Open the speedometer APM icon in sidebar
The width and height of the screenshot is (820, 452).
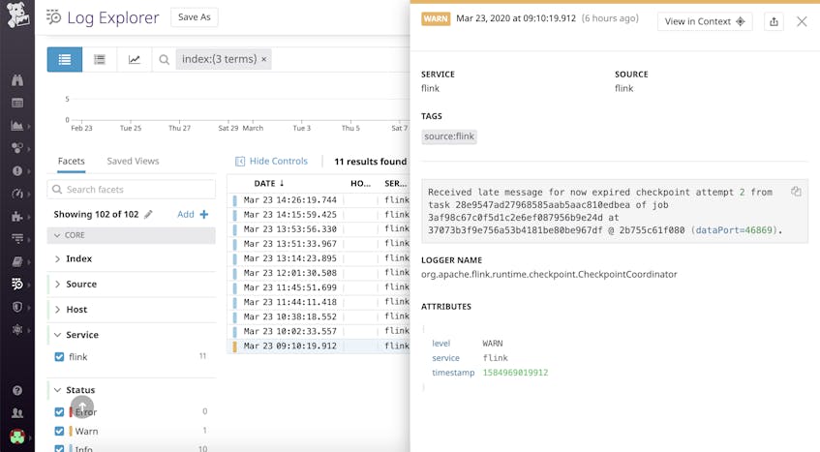tap(17, 194)
